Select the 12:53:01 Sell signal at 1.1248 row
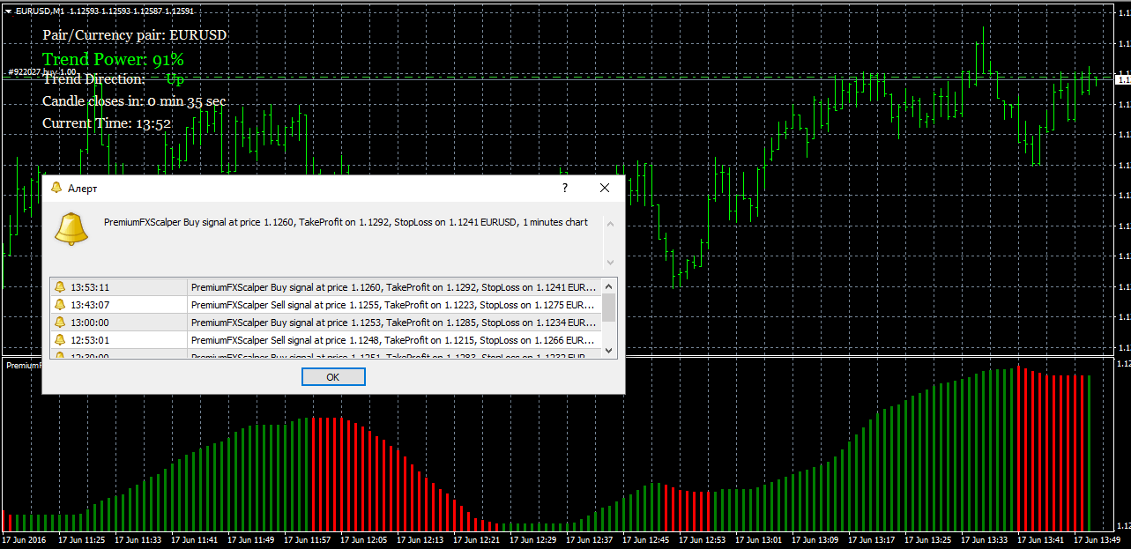Screen dimensions: 1131x549 [392, 340]
